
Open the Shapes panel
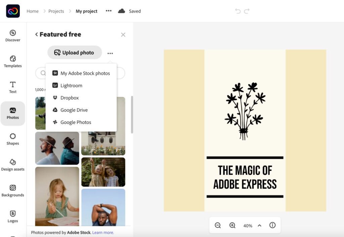pos(12,139)
